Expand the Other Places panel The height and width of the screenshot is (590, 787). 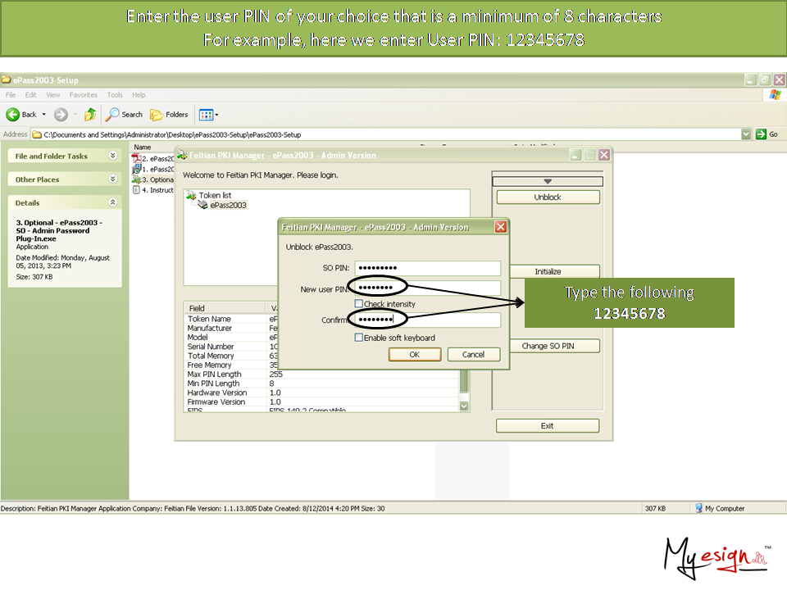pyautogui.click(x=112, y=179)
